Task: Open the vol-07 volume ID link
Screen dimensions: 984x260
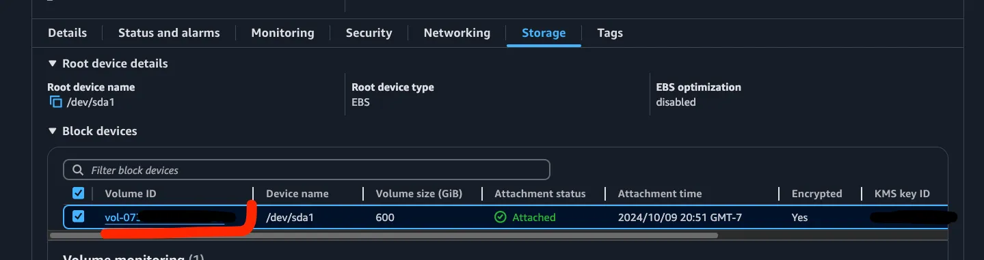Action: 164,218
